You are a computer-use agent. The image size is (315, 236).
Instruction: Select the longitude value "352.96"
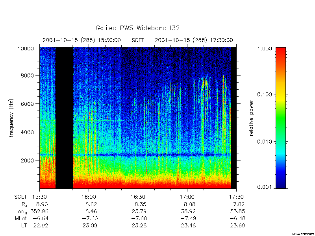click(39, 211)
